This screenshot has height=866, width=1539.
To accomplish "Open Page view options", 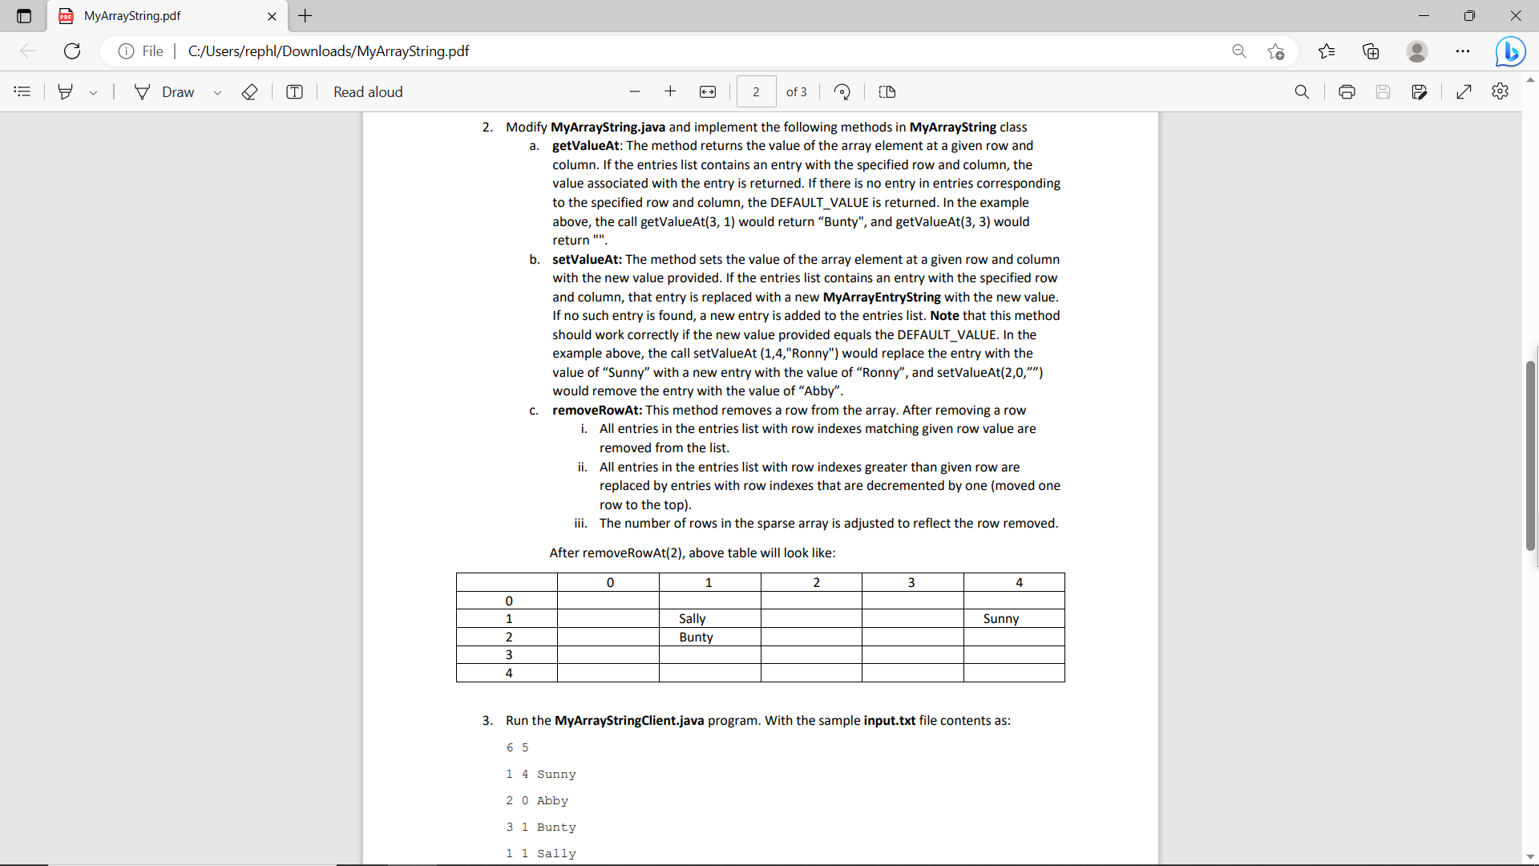I will (887, 92).
